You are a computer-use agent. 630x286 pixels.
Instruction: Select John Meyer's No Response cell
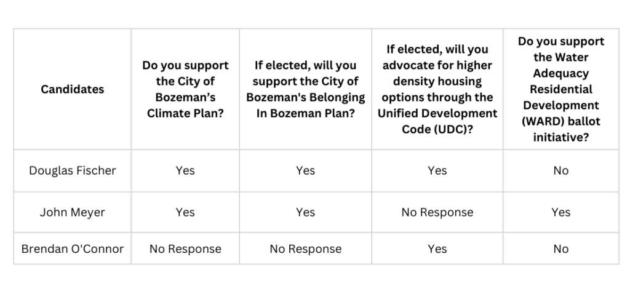(437, 212)
